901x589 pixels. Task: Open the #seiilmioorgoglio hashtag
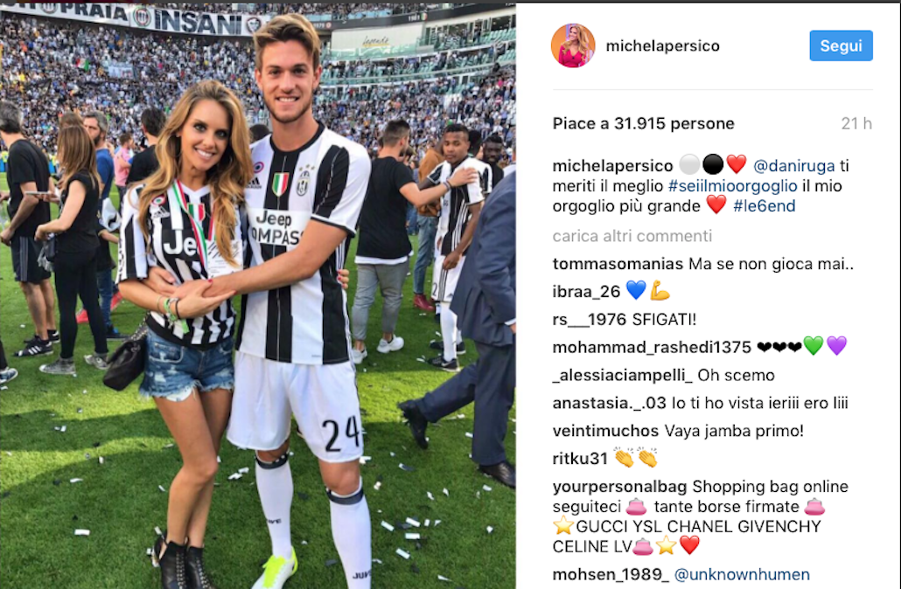(733, 186)
